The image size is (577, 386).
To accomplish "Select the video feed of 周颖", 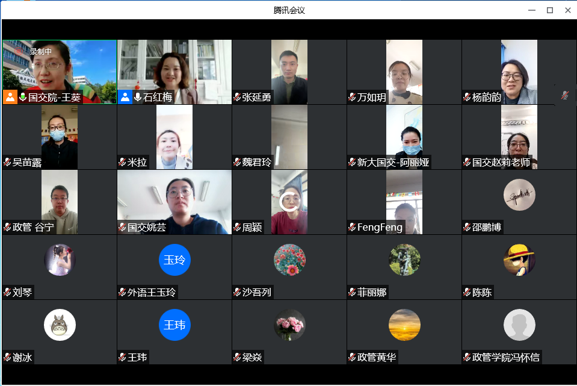I will click(289, 202).
